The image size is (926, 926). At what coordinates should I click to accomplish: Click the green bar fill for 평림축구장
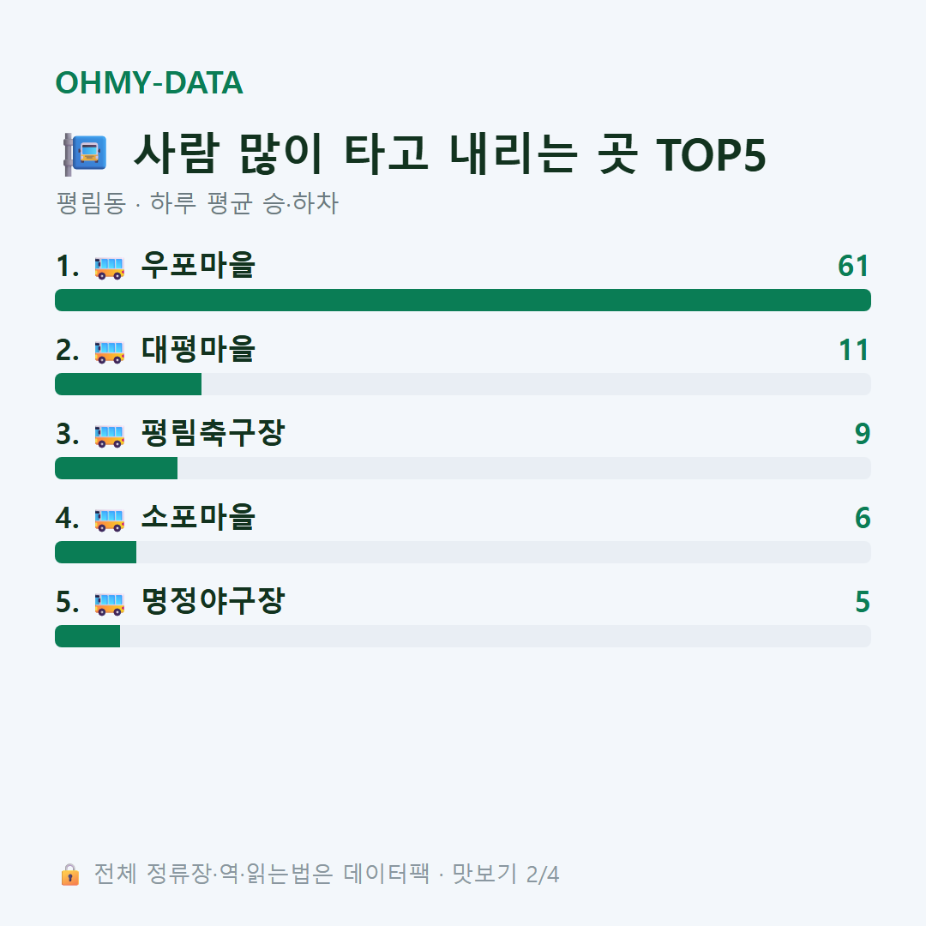117,468
